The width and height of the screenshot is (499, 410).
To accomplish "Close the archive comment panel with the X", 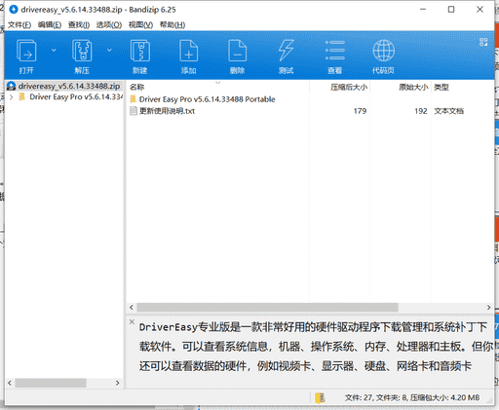I will tap(132, 321).
